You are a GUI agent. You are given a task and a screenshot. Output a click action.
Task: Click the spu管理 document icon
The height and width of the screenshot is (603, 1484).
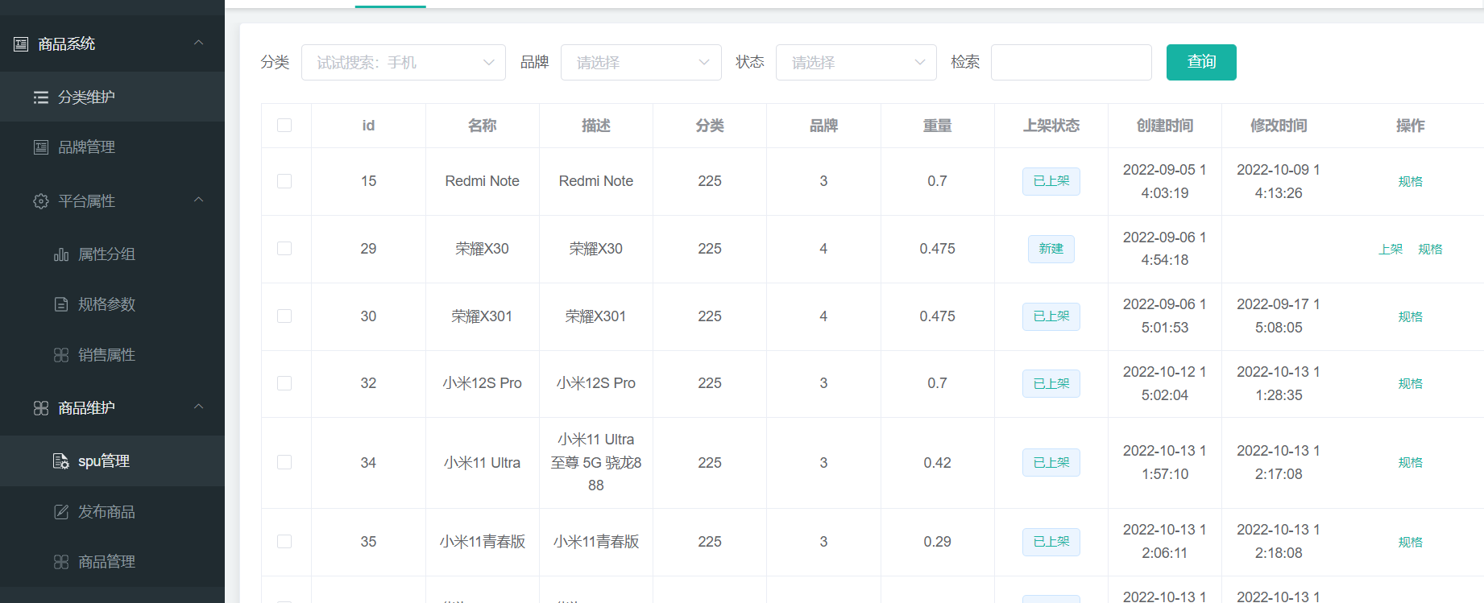[61, 461]
